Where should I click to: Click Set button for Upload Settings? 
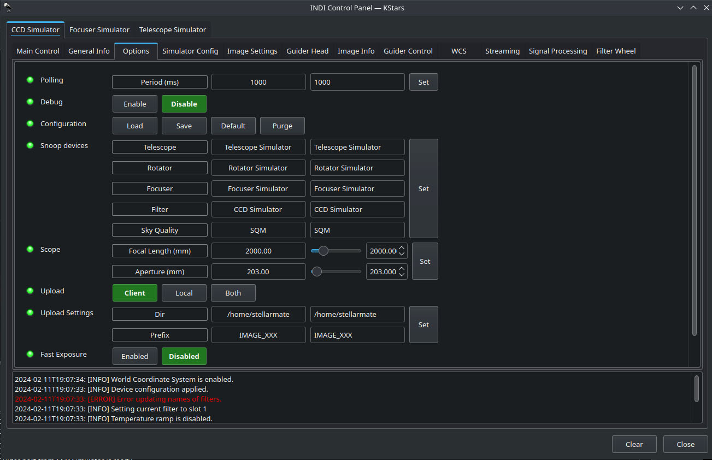pyautogui.click(x=423, y=325)
